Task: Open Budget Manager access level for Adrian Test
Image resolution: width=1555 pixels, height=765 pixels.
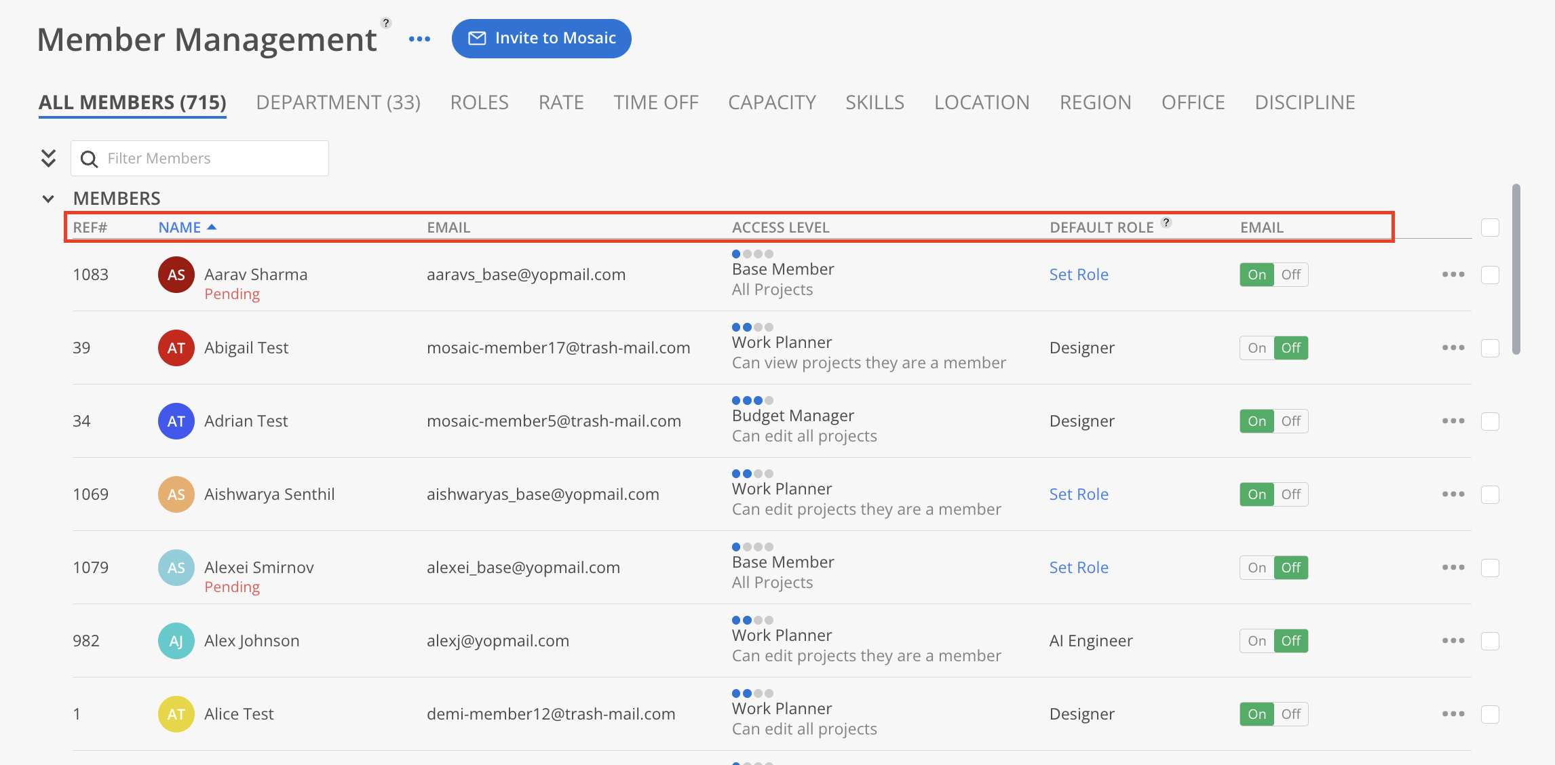Action: click(793, 416)
